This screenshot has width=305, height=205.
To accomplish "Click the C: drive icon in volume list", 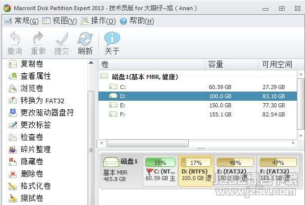I will point(113,86).
